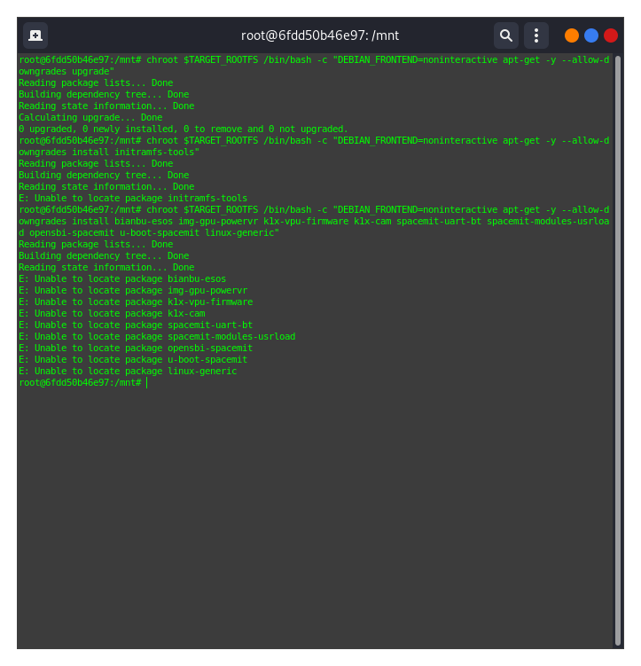Click the window title root@6fdd50b46e97: /mnt

320,35
